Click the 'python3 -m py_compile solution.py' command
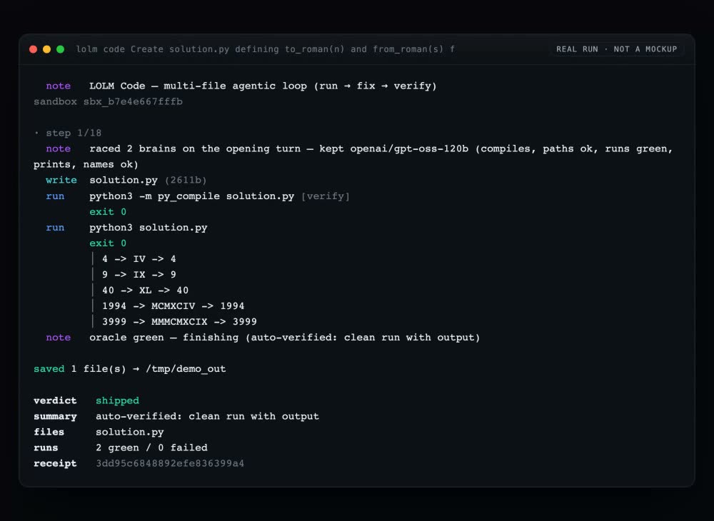 click(191, 196)
